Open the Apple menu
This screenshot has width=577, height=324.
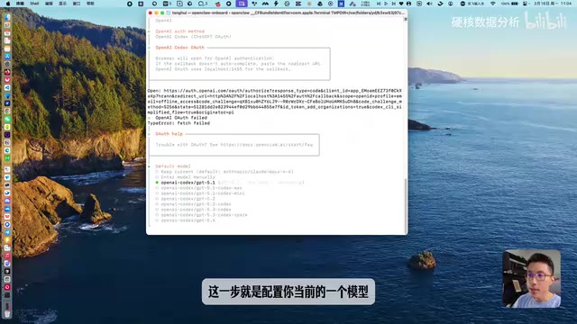pyautogui.click(x=8, y=4)
